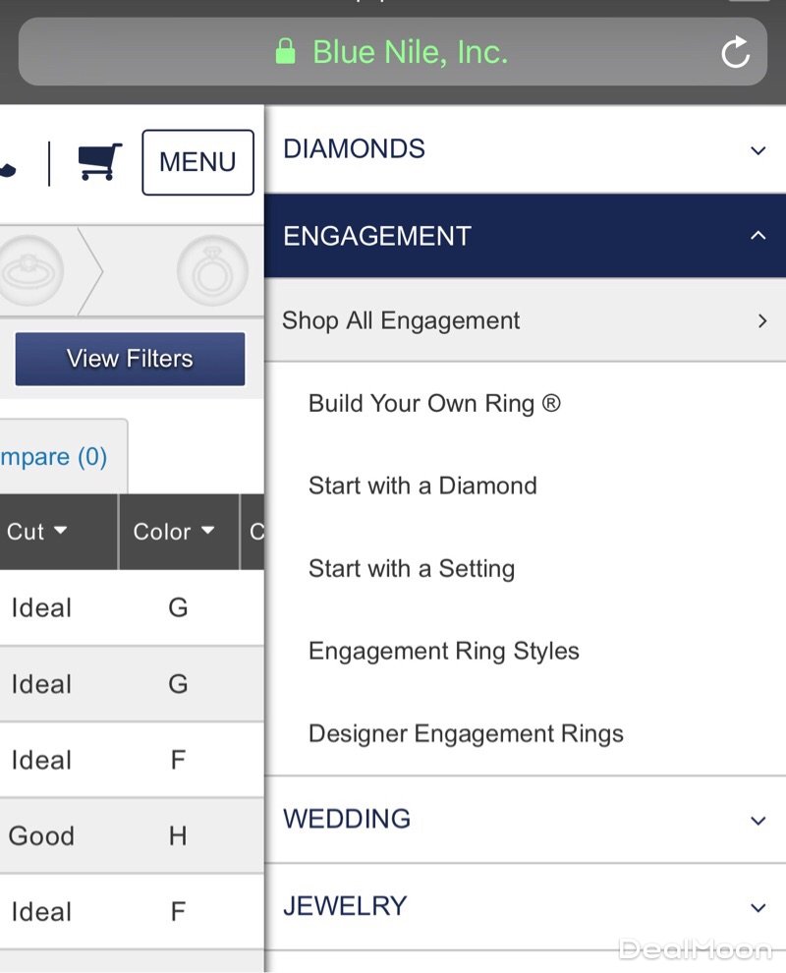Collapse the ENGAGEMENT menu section
The width and height of the screenshot is (786, 973).
point(525,236)
